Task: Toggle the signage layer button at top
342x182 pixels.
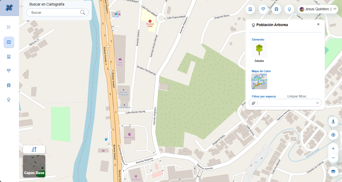Action: [263, 9]
